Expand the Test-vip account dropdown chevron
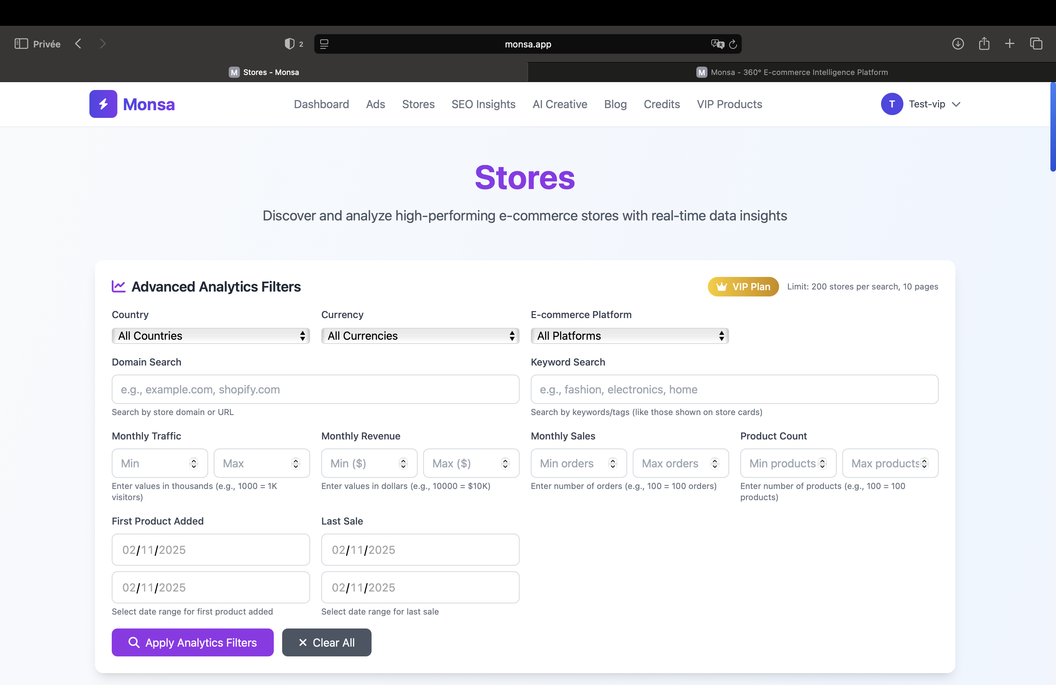 [956, 104]
